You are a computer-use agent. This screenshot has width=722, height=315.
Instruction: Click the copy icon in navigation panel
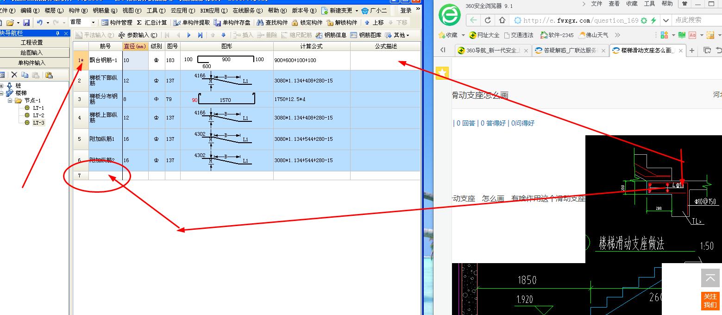(25, 75)
